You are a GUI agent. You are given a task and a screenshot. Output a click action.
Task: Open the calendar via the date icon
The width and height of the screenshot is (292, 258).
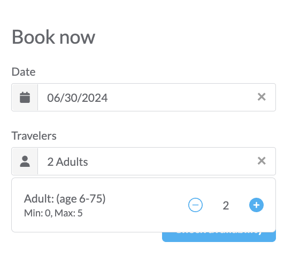[x=25, y=97]
